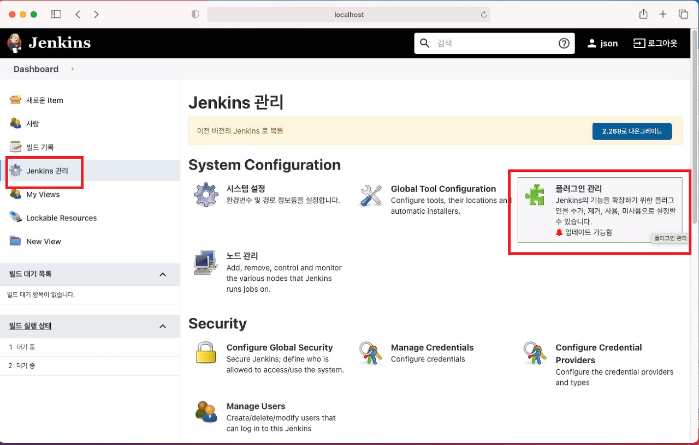Viewport: 699px width, 445px height.
Task: Click executor row '1 대기 중'
Action: point(90,347)
